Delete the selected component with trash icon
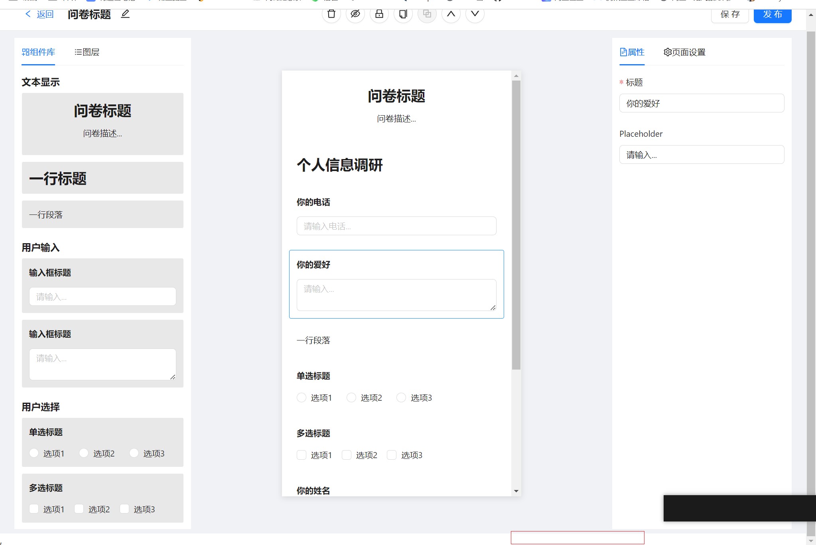 pos(331,14)
